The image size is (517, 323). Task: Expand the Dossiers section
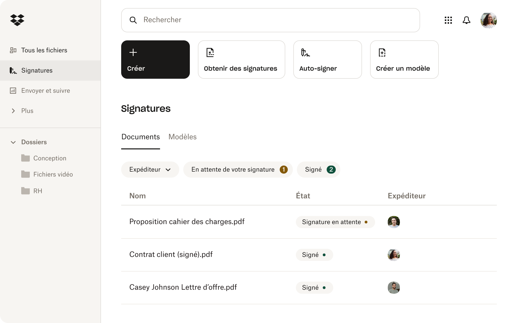point(13,142)
